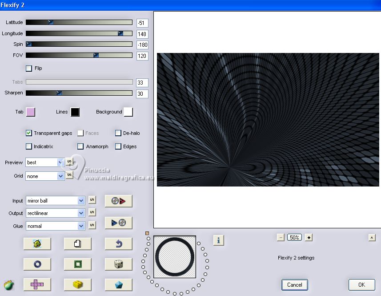
Task: Click the S button beside Input
Action: tap(92, 200)
